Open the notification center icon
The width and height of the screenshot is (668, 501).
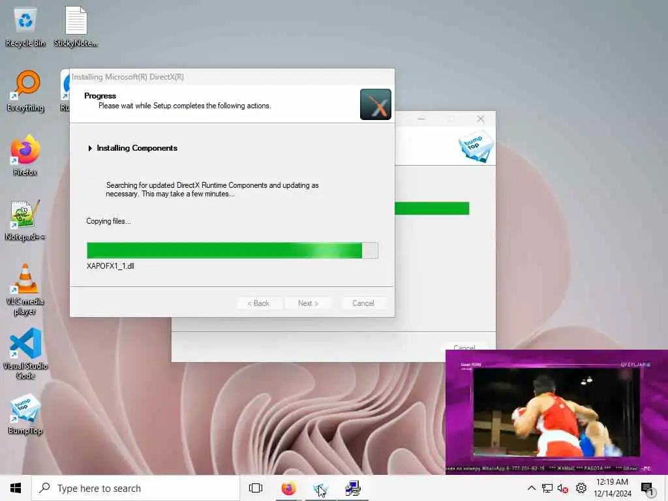pyautogui.click(x=647, y=489)
